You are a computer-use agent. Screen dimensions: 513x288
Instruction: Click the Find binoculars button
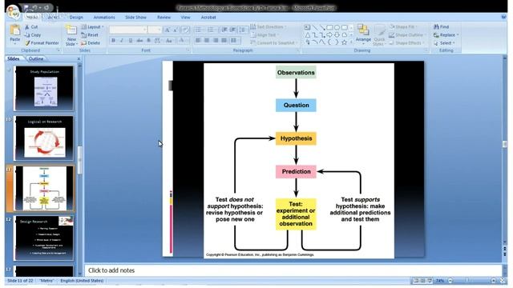(441, 26)
